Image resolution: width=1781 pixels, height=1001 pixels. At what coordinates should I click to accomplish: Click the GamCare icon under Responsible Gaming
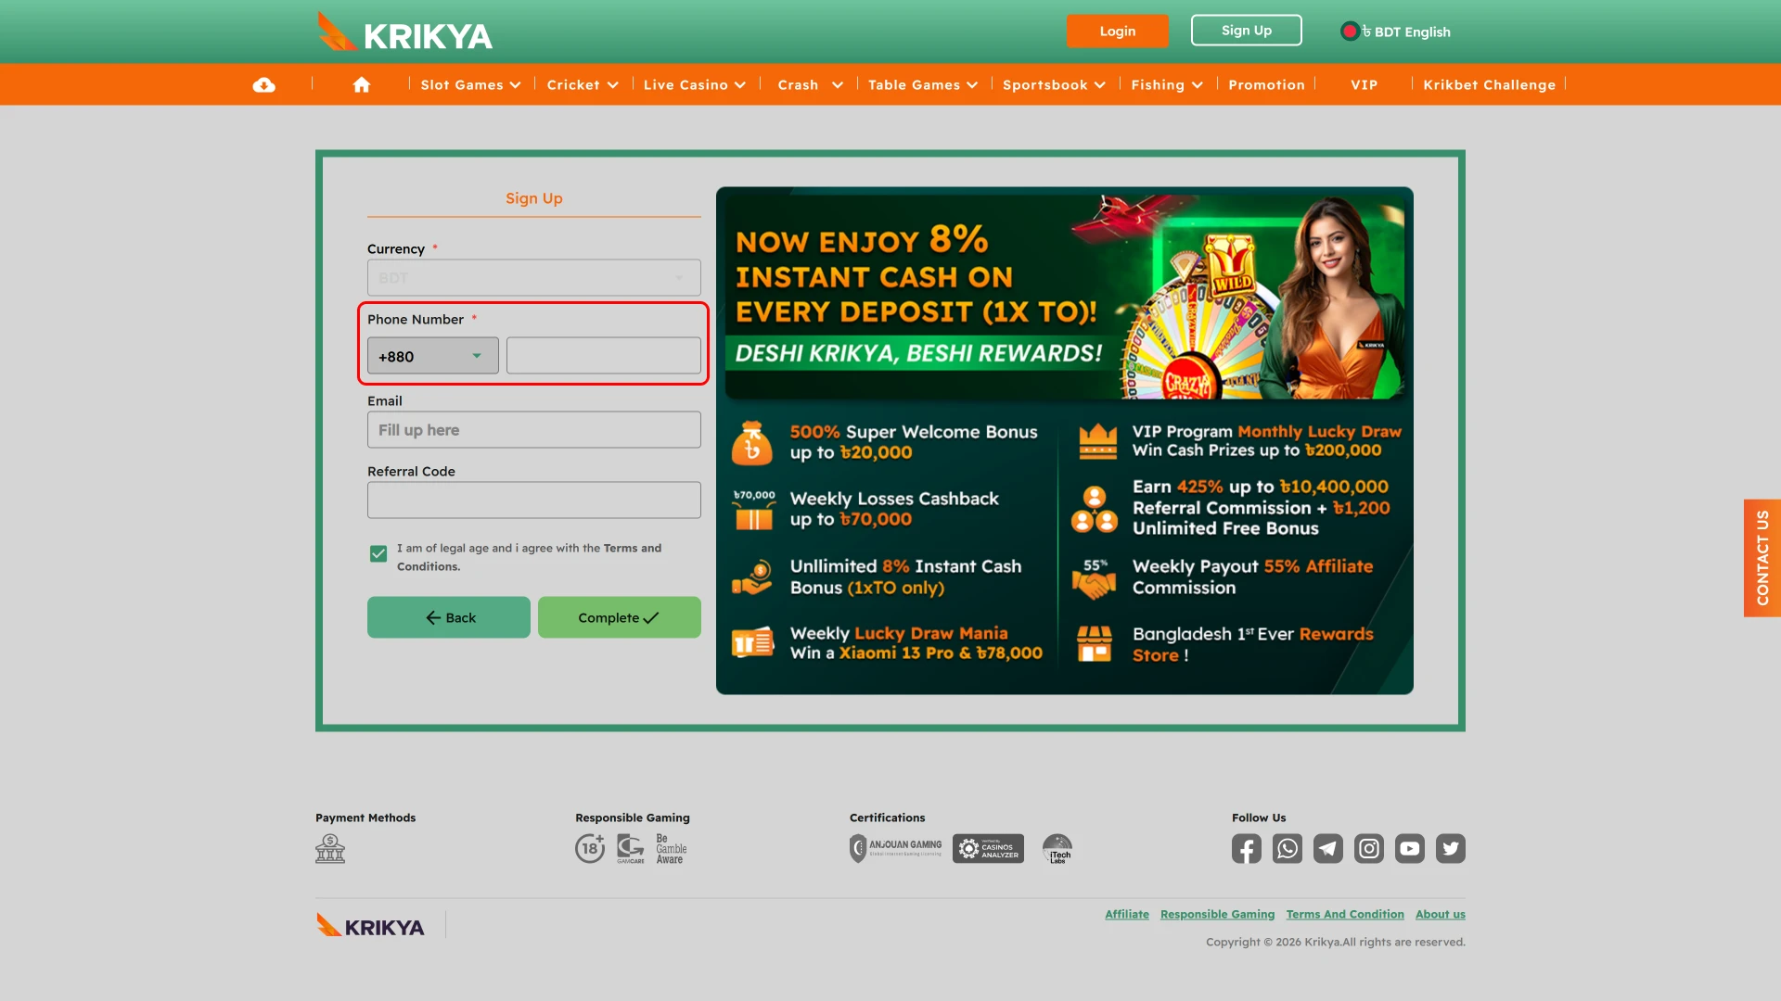click(631, 848)
